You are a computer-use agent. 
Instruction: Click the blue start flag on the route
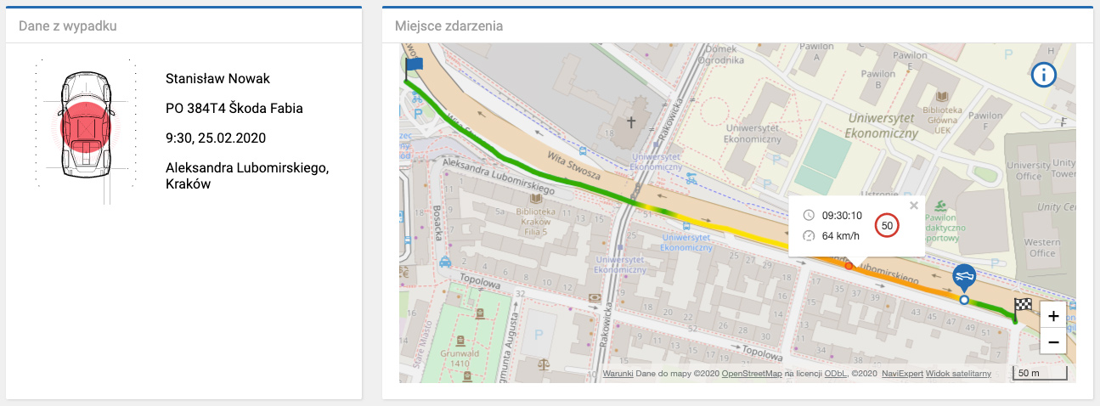point(414,65)
